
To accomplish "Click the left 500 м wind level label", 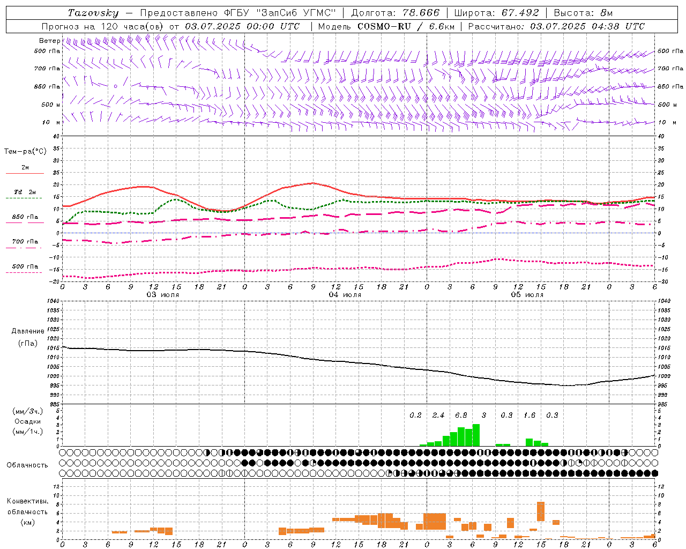I will coord(51,105).
